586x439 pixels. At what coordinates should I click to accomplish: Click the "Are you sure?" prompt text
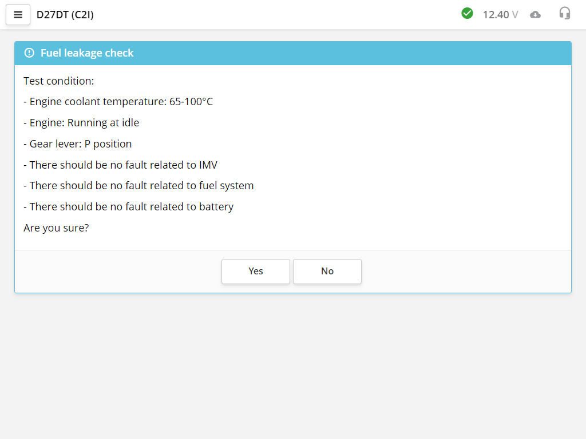pos(56,228)
